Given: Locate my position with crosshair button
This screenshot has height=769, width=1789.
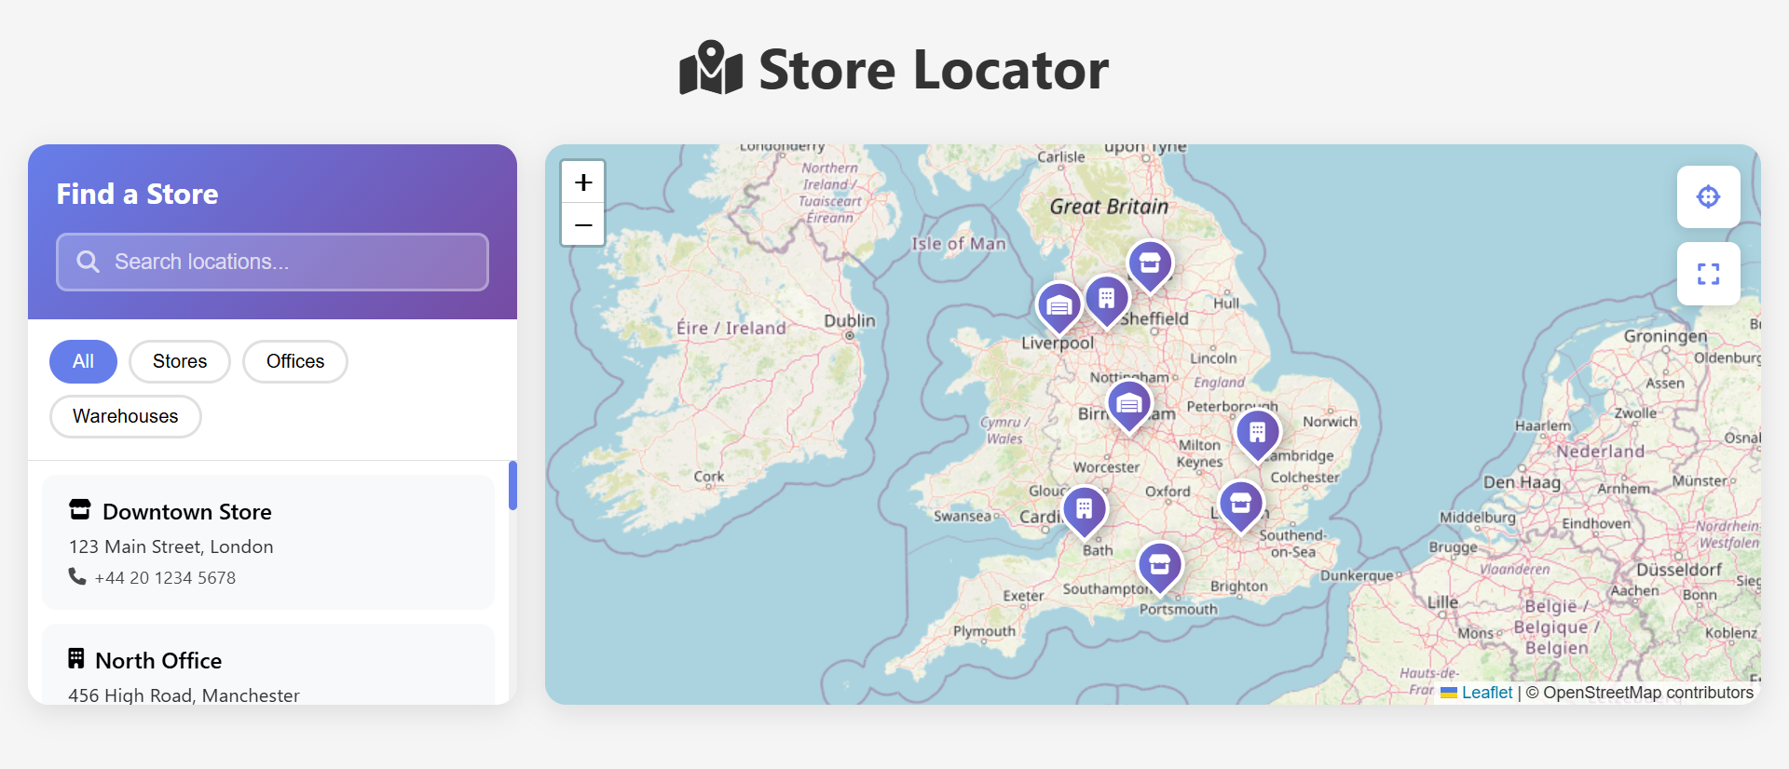Looking at the screenshot, I should point(1708,196).
